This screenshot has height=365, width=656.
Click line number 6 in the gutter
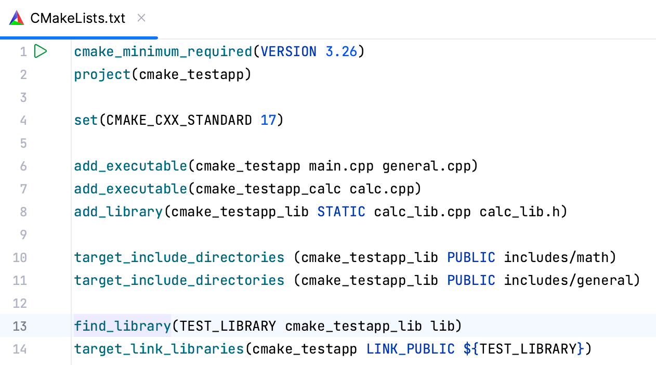pos(23,166)
